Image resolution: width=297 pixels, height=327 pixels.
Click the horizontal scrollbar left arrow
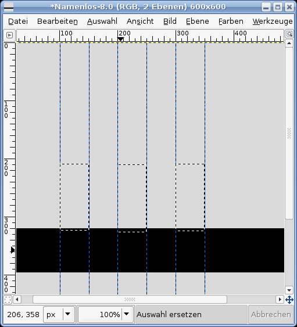pyautogui.click(x=17, y=300)
